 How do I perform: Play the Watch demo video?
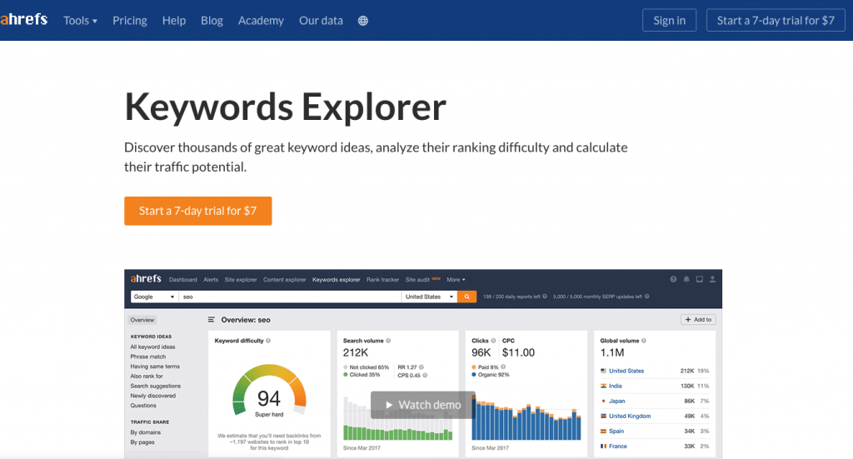pyautogui.click(x=423, y=405)
